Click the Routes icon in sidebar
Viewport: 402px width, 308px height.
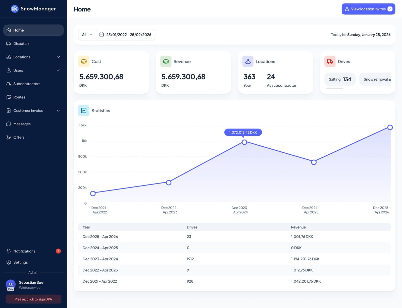point(9,97)
